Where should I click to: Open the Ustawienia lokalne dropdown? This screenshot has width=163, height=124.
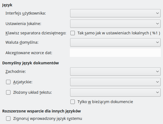115,24
